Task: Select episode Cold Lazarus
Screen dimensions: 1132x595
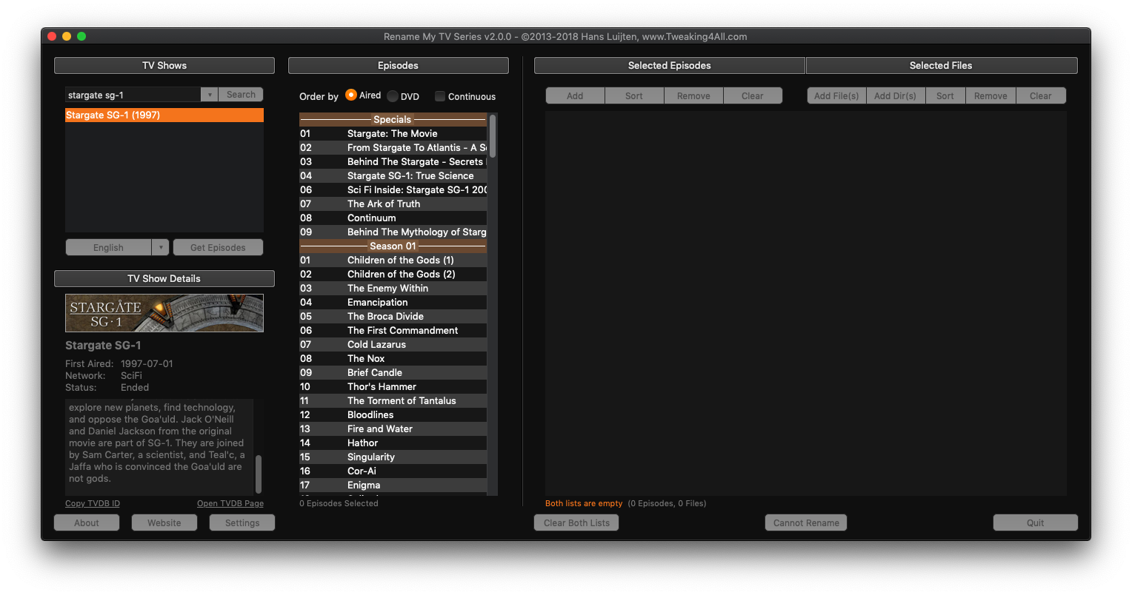Action: click(x=393, y=344)
